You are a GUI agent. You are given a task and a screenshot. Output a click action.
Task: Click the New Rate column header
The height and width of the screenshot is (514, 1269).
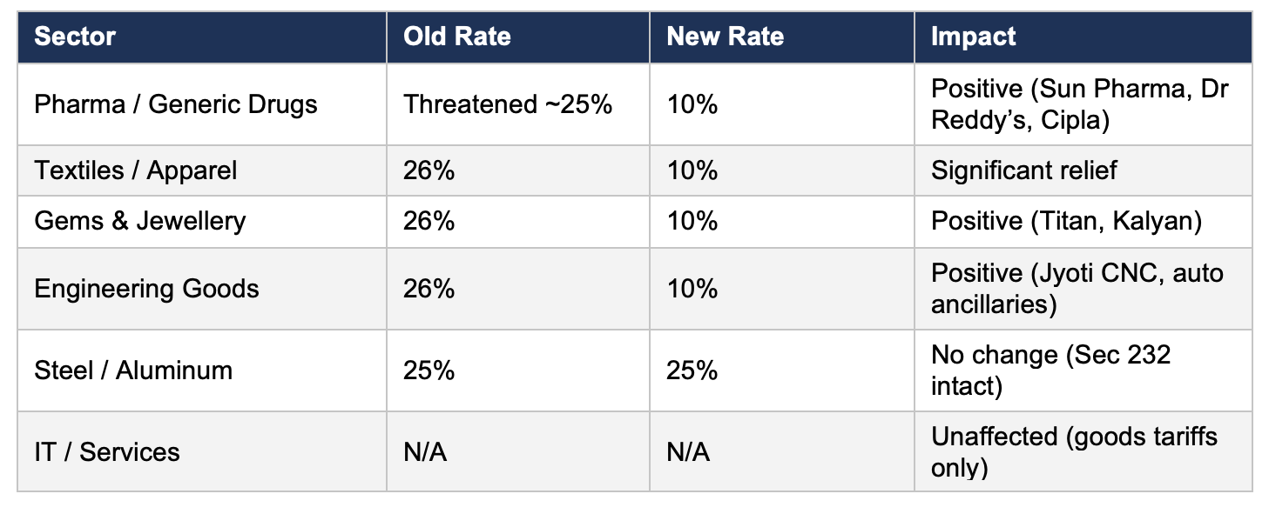pyautogui.click(x=725, y=37)
